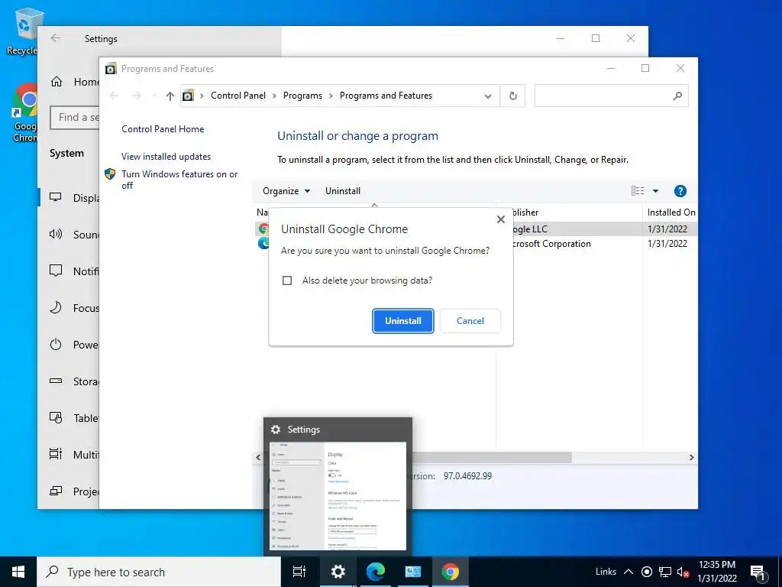
Task: Open Notifications in Settings sidebar
Action: [x=69, y=271]
